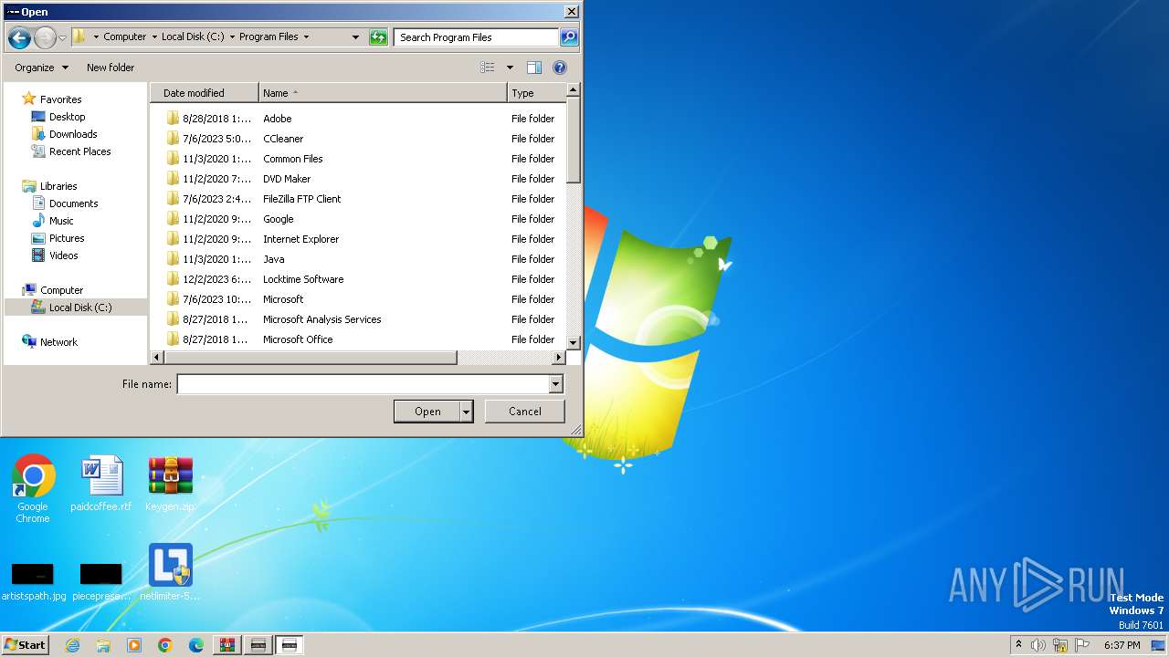Image resolution: width=1169 pixels, height=657 pixels.
Task: Select Favorites in the navigation pane
Action: pyautogui.click(x=60, y=99)
